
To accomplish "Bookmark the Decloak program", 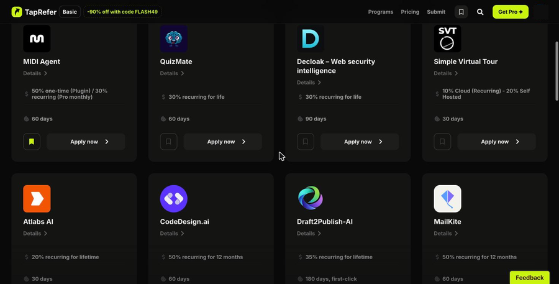I will pyautogui.click(x=306, y=142).
